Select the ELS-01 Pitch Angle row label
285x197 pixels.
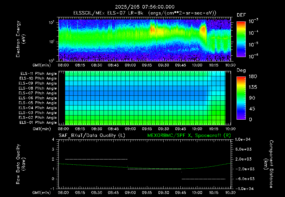38,122
